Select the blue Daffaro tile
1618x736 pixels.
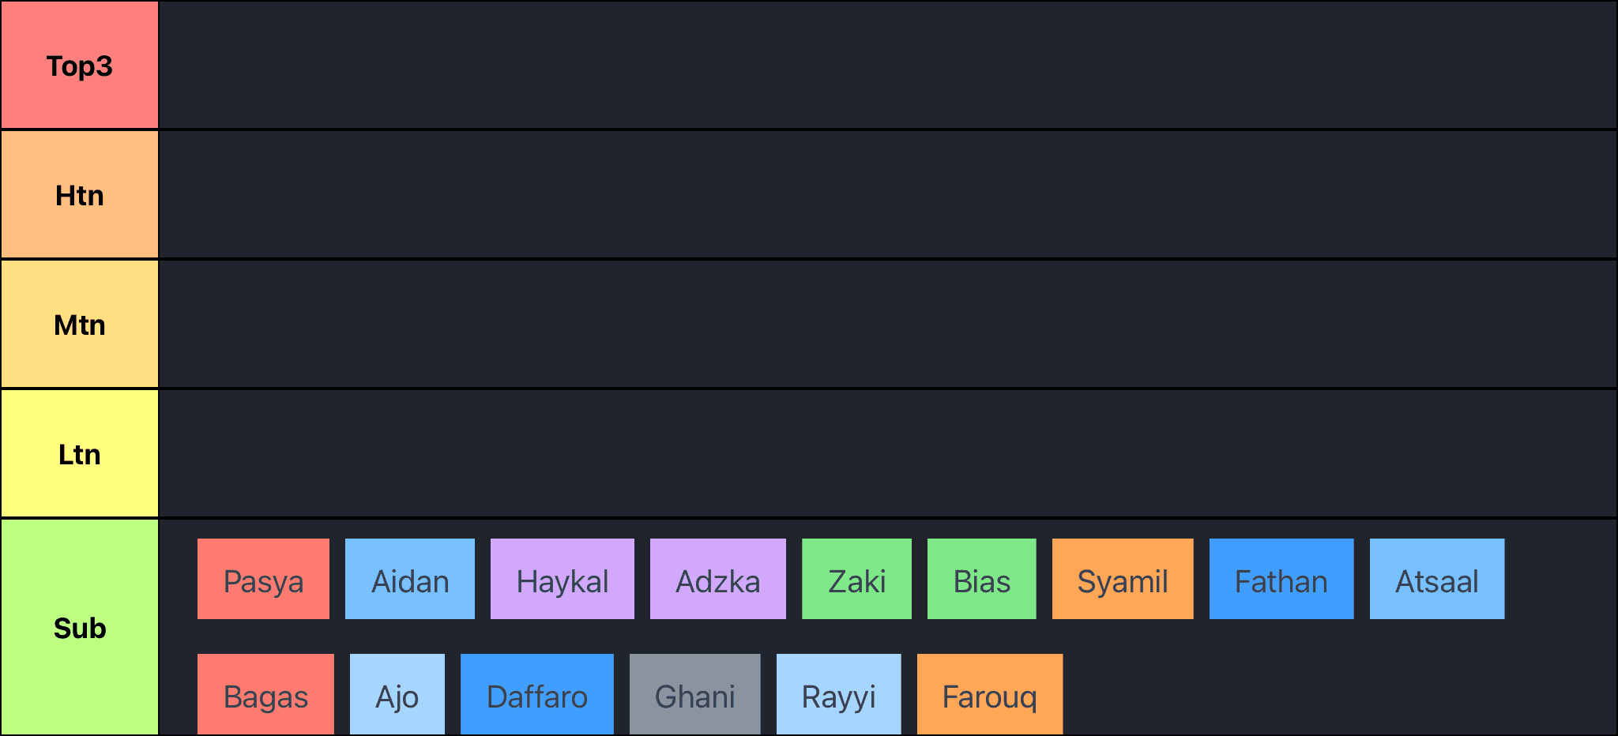[536, 694]
